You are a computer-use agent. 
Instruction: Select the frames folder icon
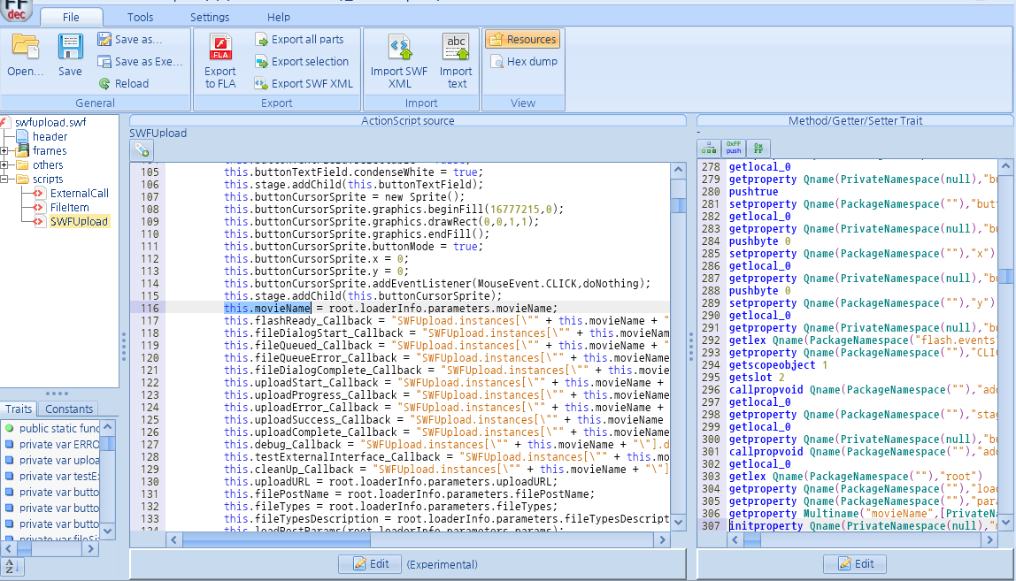23,150
